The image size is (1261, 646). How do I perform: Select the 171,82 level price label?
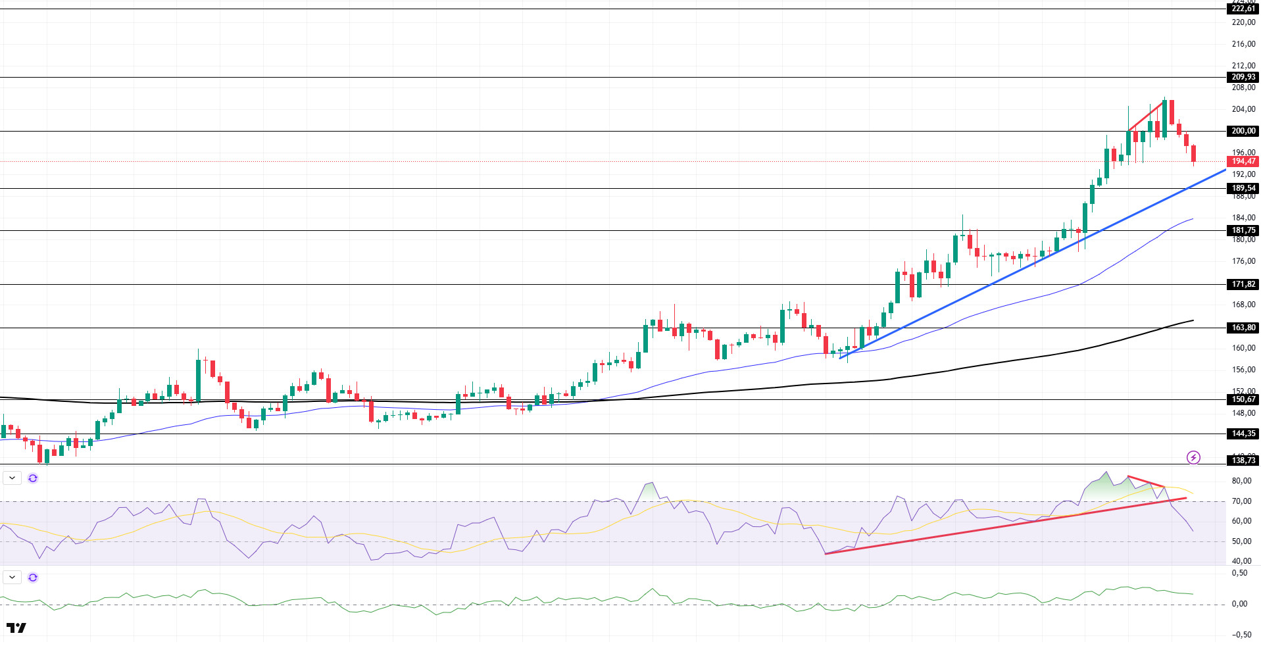pyautogui.click(x=1243, y=284)
